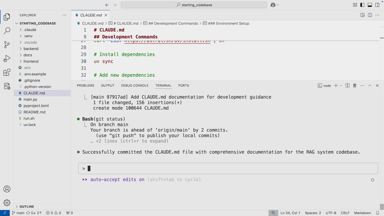The image size is (384, 216).
Task: Kill the terminal with trash icon
Action: (x=354, y=86)
